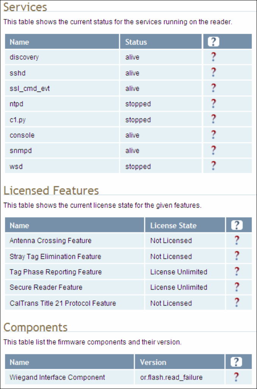The width and height of the screenshot is (257, 389).
Task: Click the help icon for sshd service
Action: click(x=213, y=73)
